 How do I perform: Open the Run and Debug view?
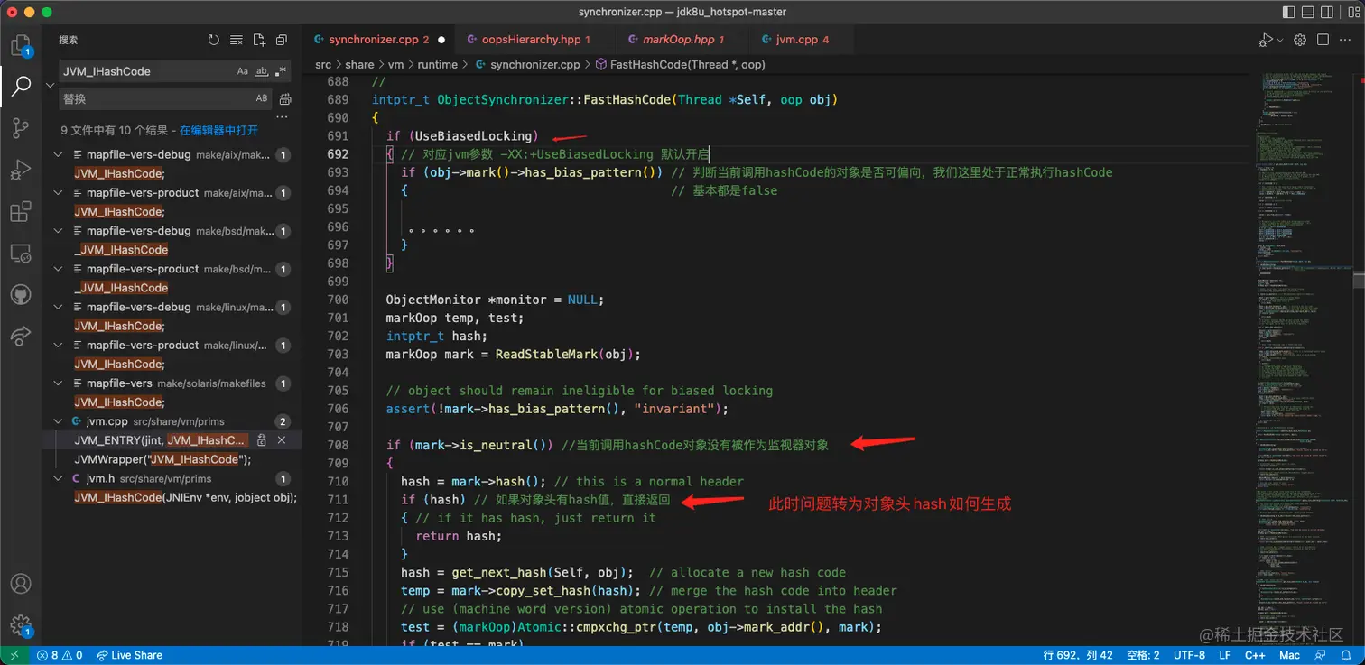21,170
